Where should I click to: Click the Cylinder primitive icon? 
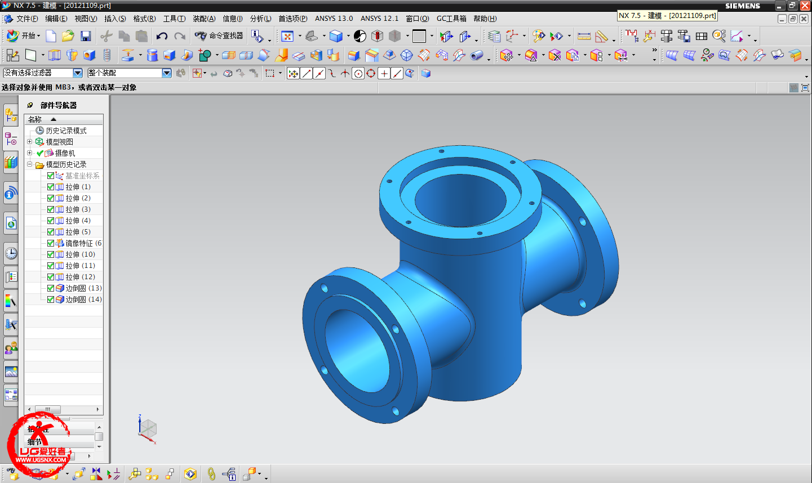[152, 55]
